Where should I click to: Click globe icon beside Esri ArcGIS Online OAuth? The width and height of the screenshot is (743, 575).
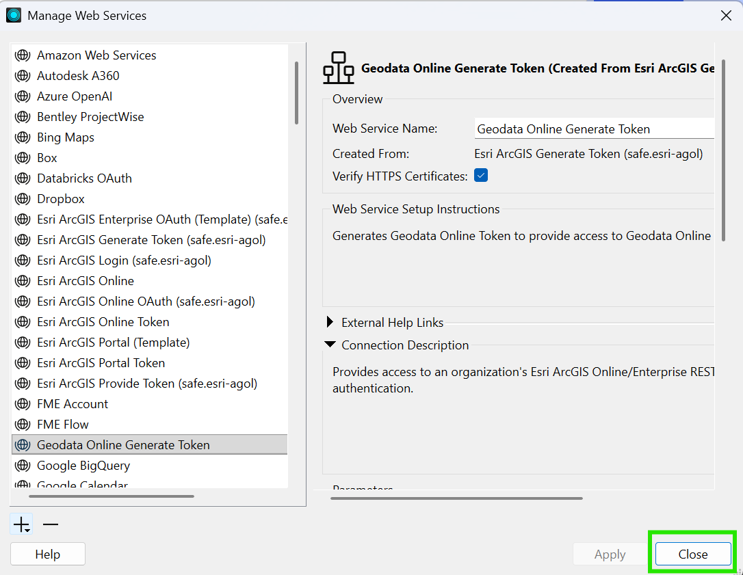click(23, 302)
